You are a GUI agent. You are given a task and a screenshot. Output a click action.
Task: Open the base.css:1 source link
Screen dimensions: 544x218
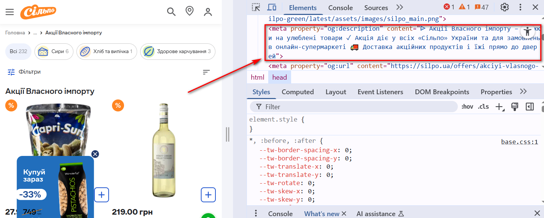click(520, 142)
